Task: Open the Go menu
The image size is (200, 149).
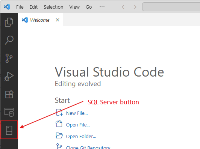Action: coord(89,7)
